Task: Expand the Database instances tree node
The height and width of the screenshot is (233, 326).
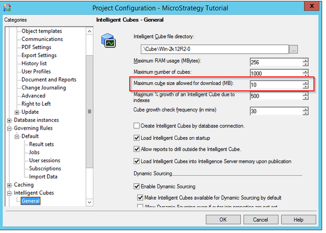Action: 9,120
